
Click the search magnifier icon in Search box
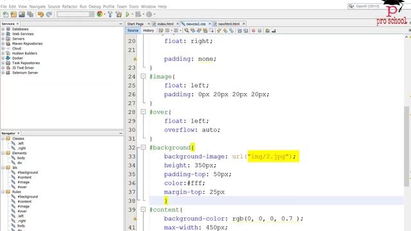tap(351, 6)
